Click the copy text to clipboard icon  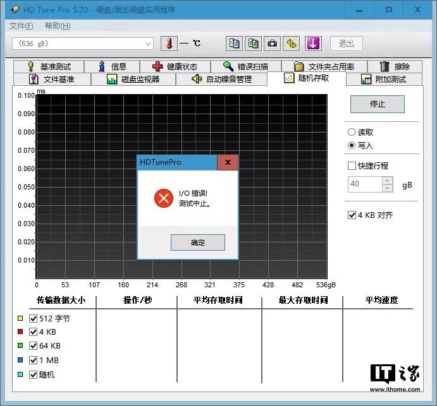point(235,44)
